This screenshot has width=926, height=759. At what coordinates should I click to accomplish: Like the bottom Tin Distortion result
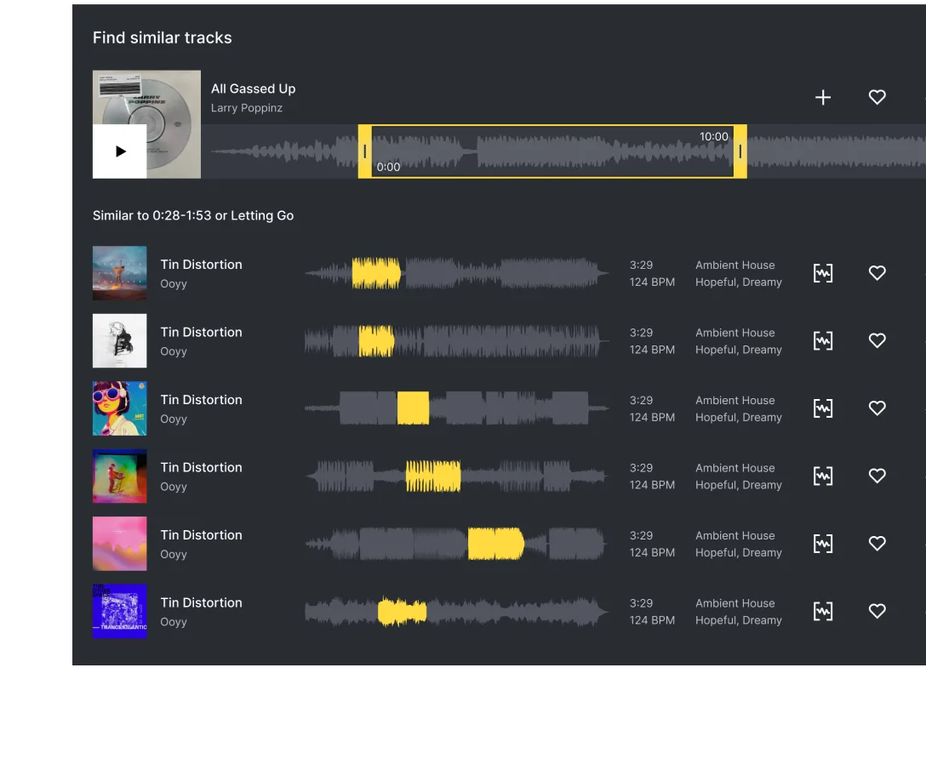tap(877, 610)
